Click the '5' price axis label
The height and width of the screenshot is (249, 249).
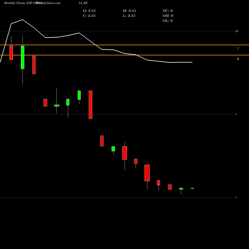pyautogui.click(x=238, y=59)
